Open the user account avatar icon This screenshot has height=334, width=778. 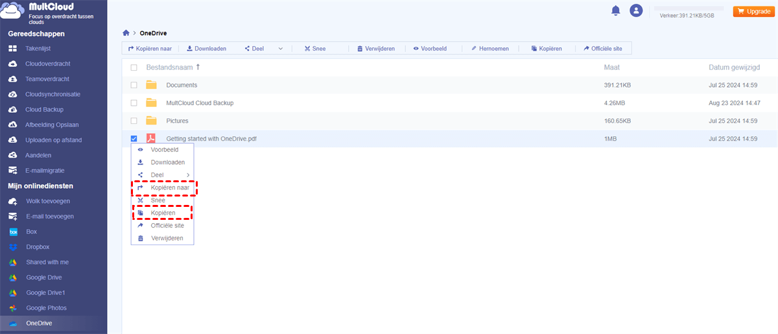click(x=636, y=10)
